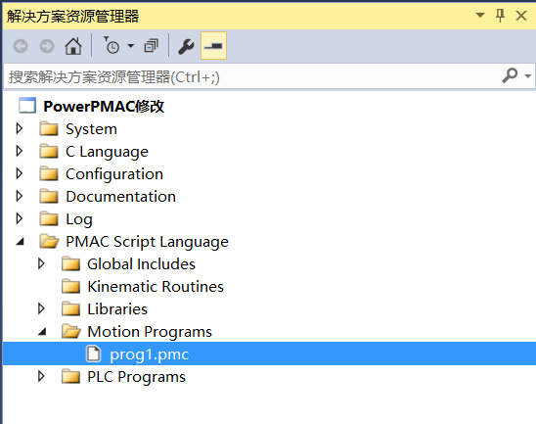Click the Global Includes folder icon

coord(70,263)
